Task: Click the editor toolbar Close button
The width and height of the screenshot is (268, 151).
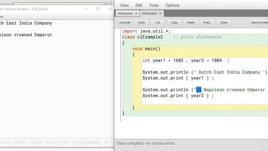Action: 224,22
